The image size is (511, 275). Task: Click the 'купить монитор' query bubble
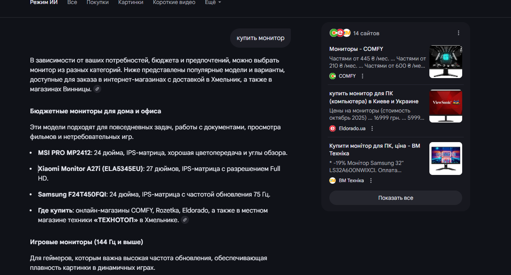pyautogui.click(x=261, y=38)
